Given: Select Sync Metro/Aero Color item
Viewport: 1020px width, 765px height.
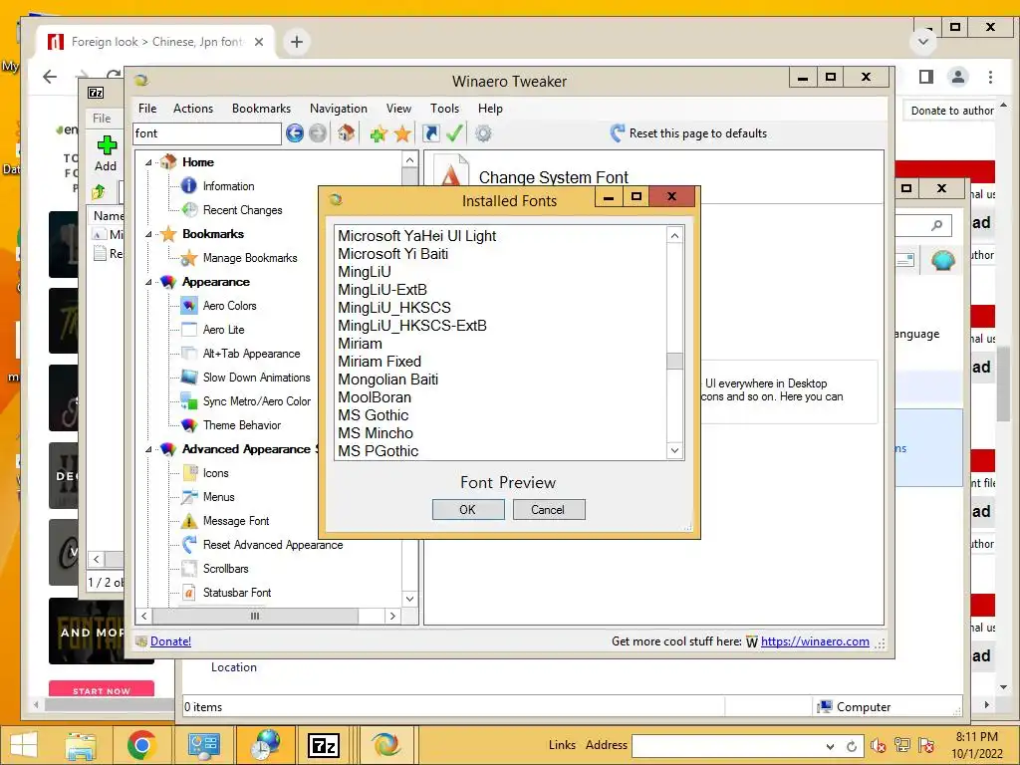Looking at the screenshot, I should tap(256, 401).
